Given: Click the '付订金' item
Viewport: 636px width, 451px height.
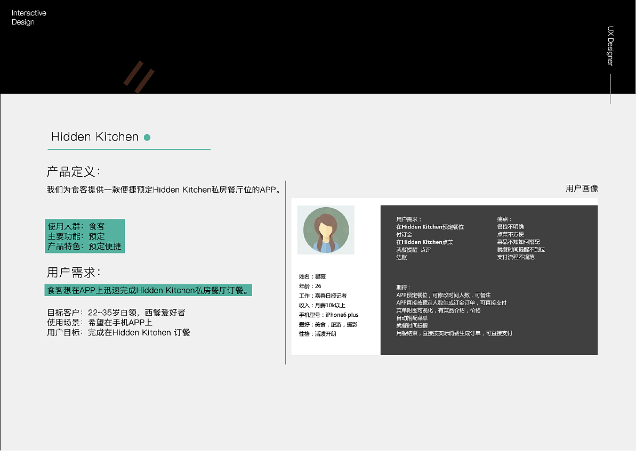Looking at the screenshot, I should click(x=405, y=235).
